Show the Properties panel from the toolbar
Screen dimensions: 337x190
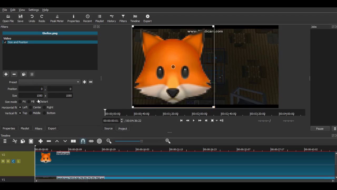73,18
